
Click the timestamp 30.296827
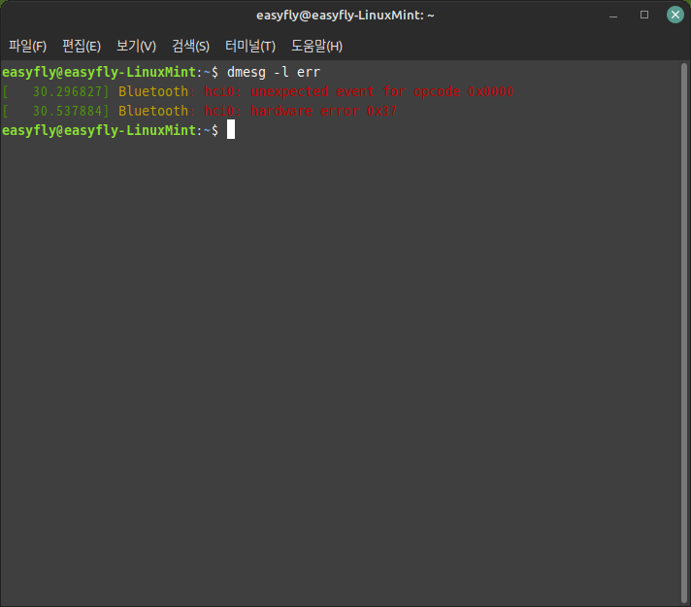click(x=67, y=91)
